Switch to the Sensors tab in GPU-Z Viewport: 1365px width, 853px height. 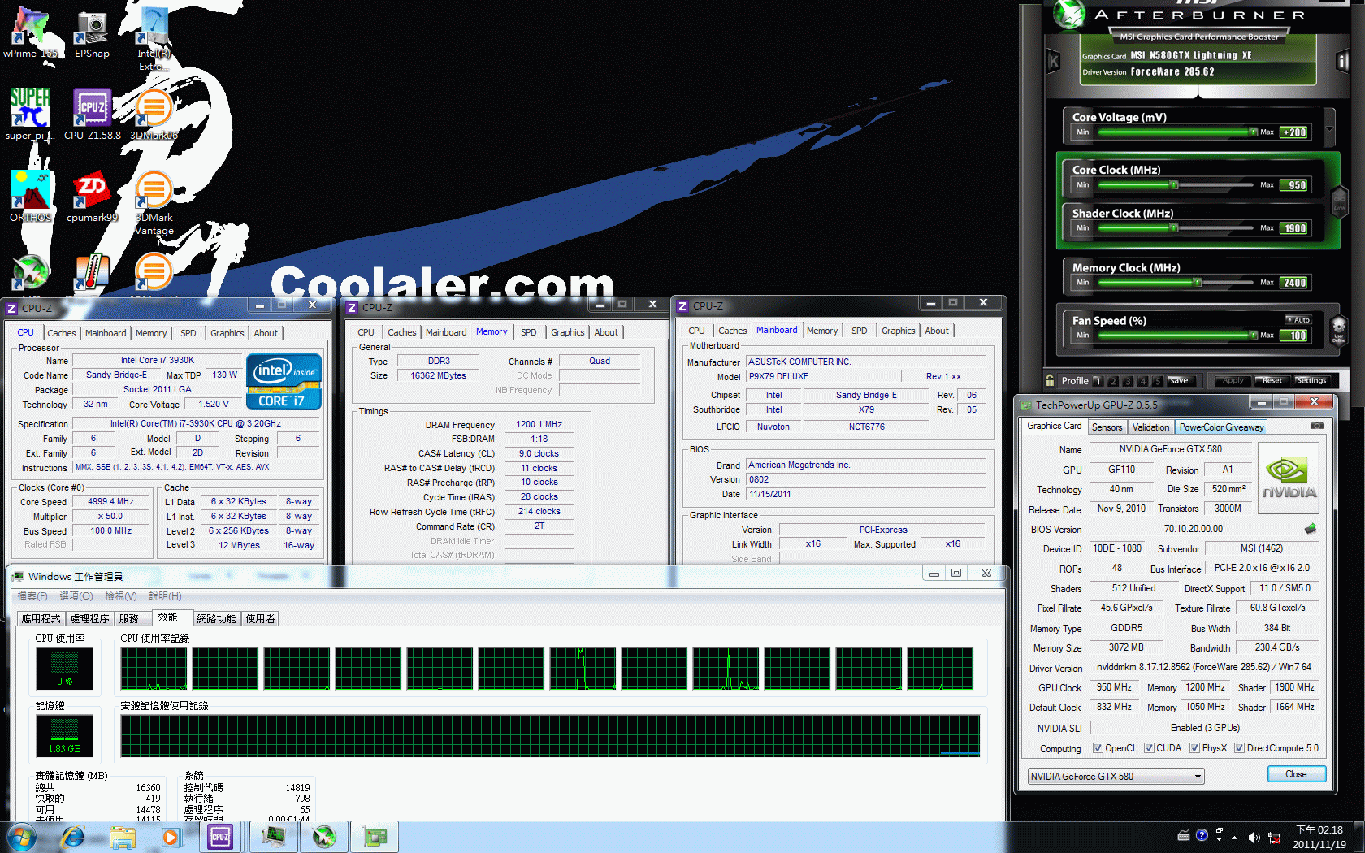[1107, 427]
